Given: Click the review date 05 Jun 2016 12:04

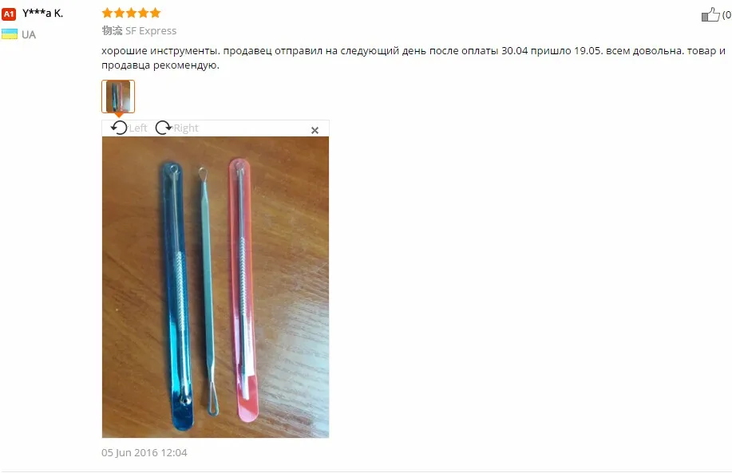Looking at the screenshot, I should click(x=144, y=452).
